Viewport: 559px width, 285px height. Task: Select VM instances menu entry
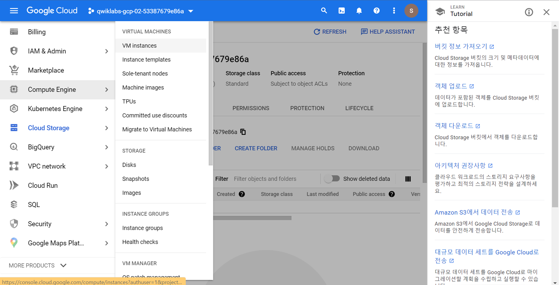pyautogui.click(x=161, y=46)
